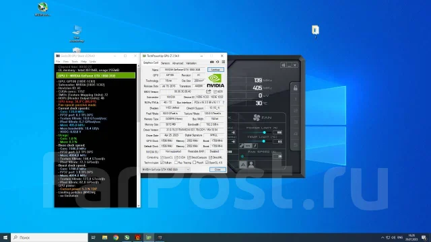The height and width of the screenshot is (242, 431).
Task: Click the BIOS export share icon
Action: (209, 91)
